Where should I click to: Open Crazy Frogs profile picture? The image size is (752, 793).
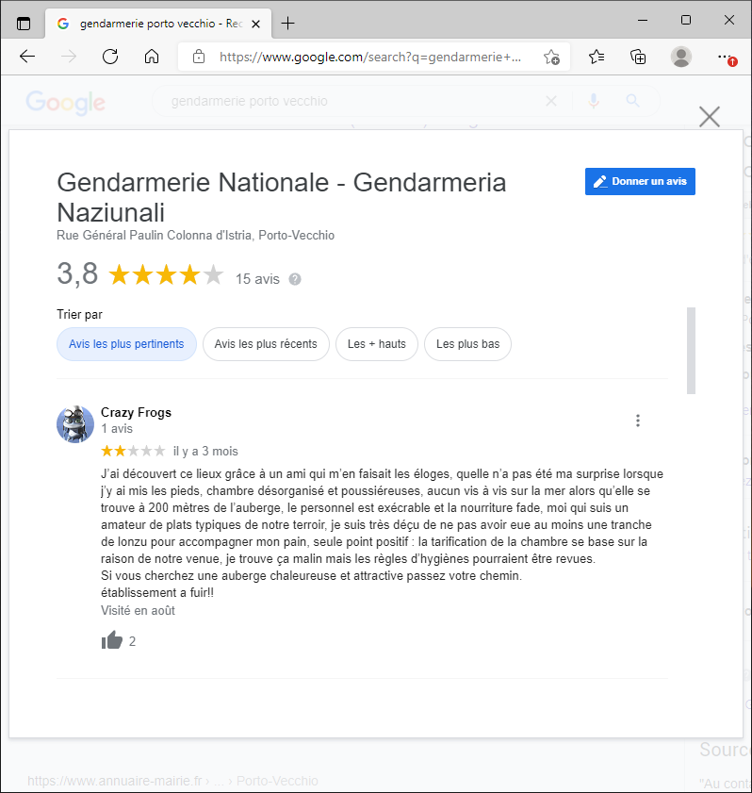coord(75,423)
